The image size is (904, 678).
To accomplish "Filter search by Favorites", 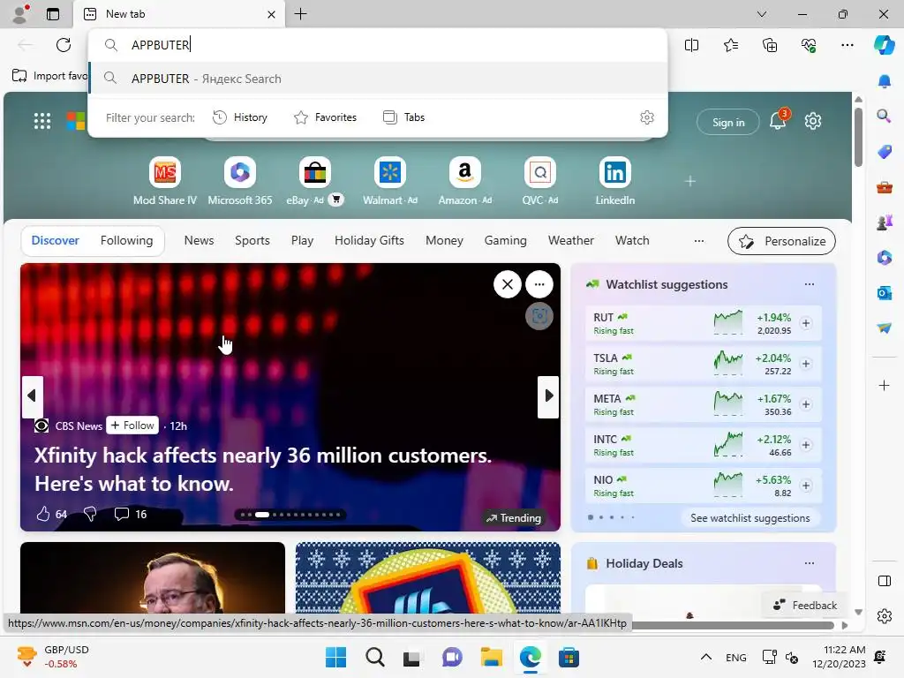I will tap(326, 117).
